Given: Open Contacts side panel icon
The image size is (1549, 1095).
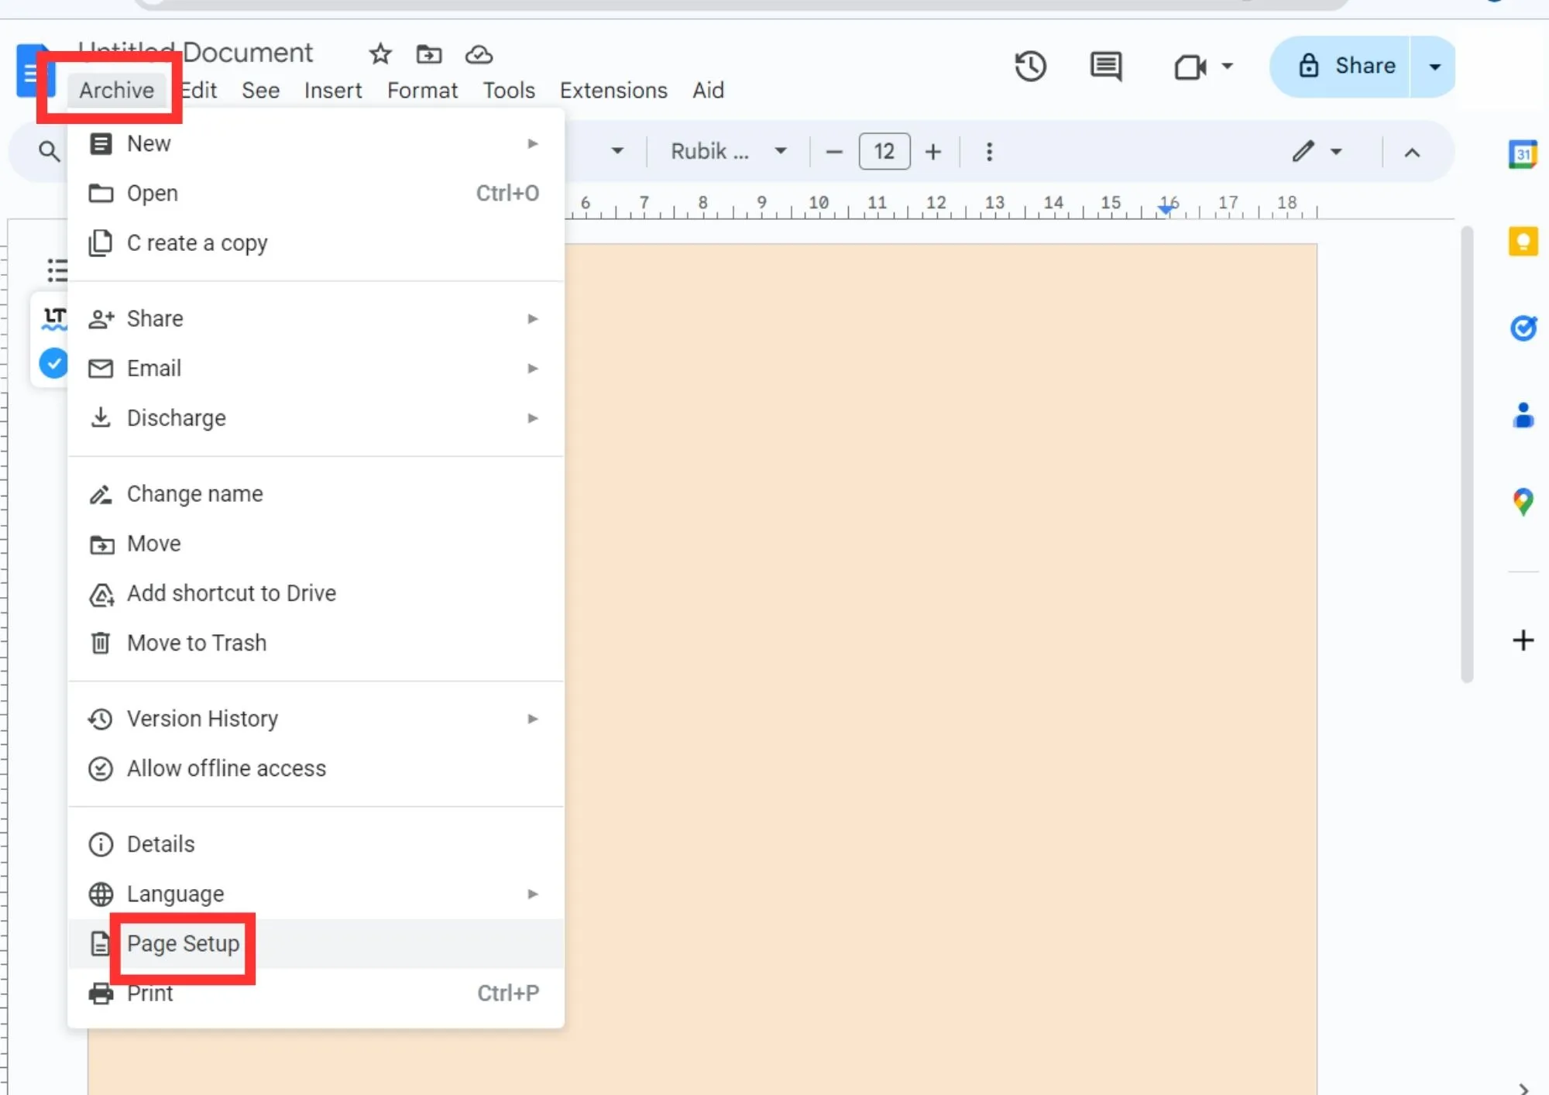Looking at the screenshot, I should 1523,416.
